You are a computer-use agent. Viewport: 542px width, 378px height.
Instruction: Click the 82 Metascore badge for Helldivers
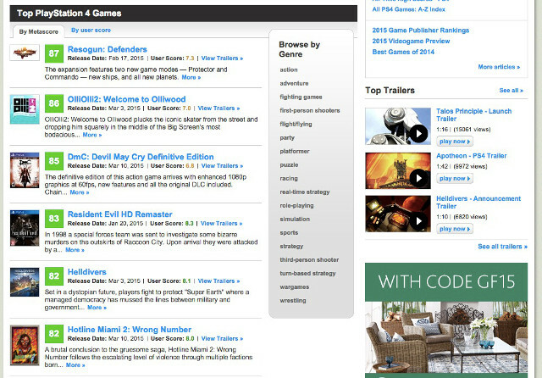(x=54, y=276)
